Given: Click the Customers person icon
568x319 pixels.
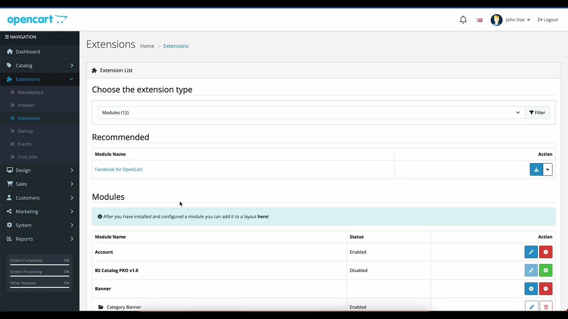Looking at the screenshot, I should (x=9, y=198).
